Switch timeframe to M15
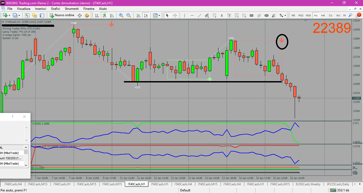Screen dimensions: 363x193 301,15
